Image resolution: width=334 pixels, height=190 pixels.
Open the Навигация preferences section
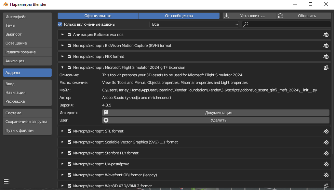pyautogui.click(x=27, y=92)
